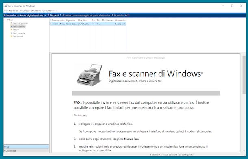This screenshot has height=159, width=248.
Task: Click the application icon in title bar
Action: [x=6, y=6]
